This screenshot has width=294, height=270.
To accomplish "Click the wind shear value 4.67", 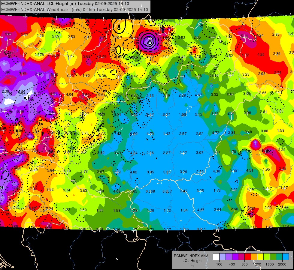I will (x=199, y=95).
